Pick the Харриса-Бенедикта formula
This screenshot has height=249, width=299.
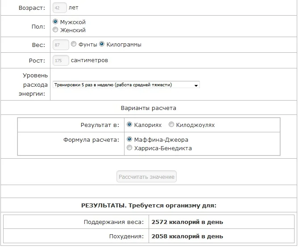point(129,148)
